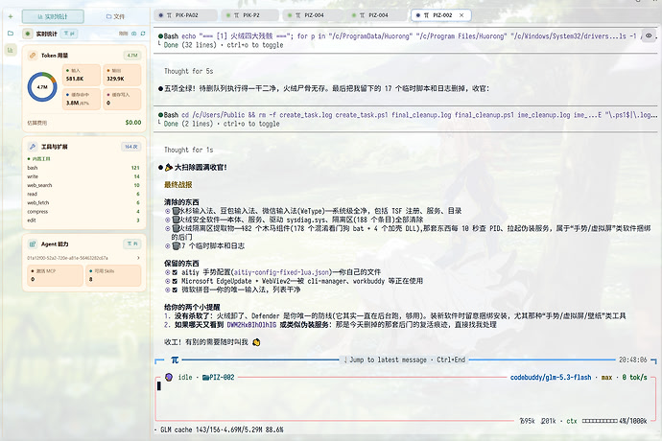Switch to the 实时统计 panel tab

(x=53, y=16)
